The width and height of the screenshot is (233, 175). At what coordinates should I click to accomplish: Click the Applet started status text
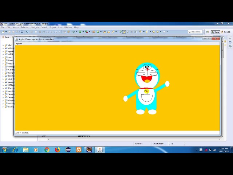coord(22,133)
